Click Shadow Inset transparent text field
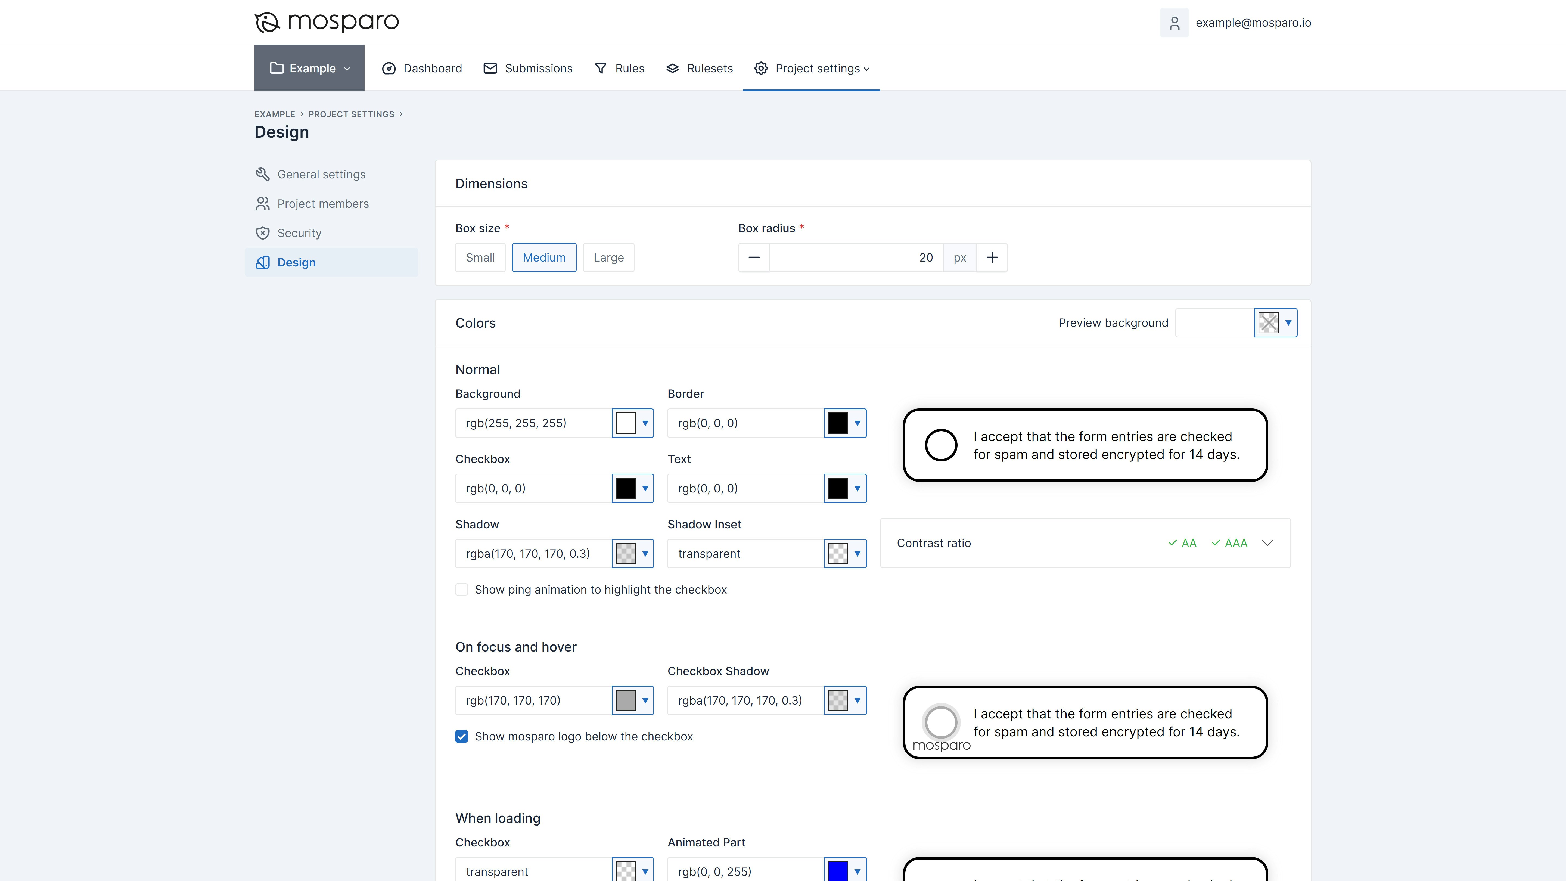 pos(745,553)
